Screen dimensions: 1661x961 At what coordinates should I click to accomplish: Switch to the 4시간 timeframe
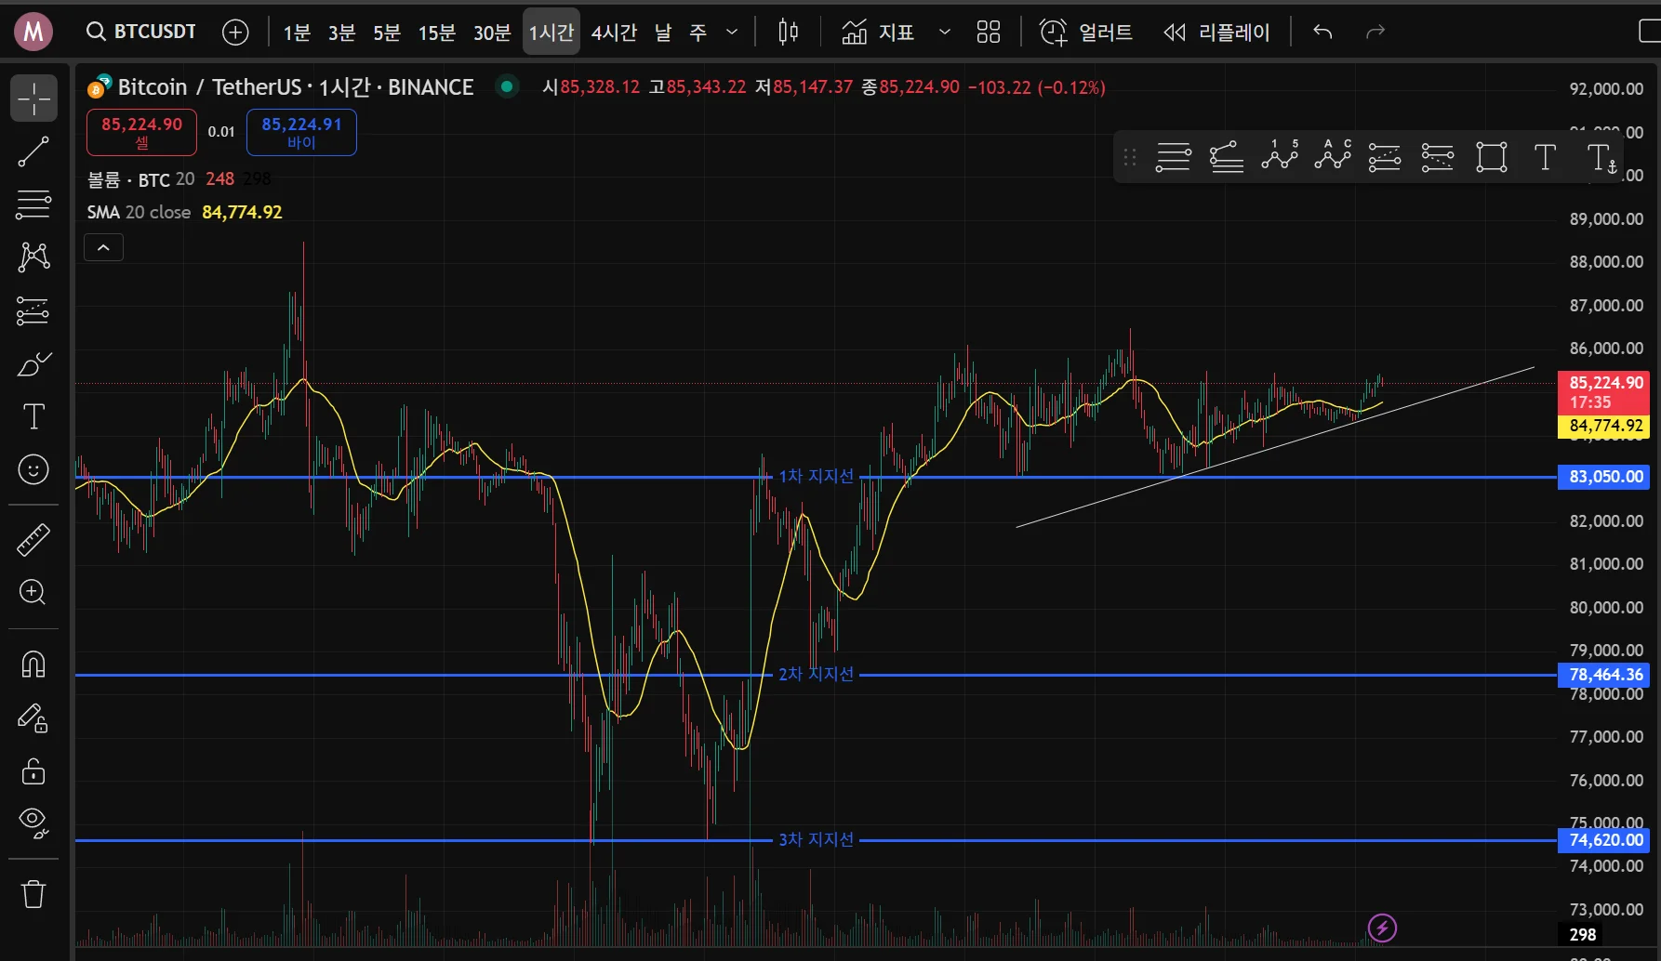point(614,33)
